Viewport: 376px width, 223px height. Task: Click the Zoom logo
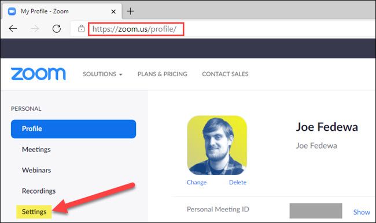click(38, 74)
